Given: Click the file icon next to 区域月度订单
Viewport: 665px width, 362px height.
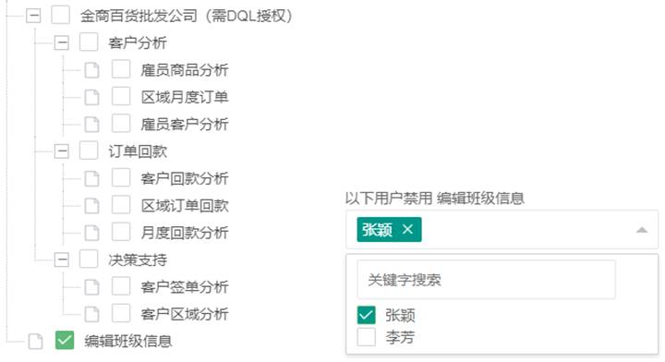Looking at the screenshot, I should (x=91, y=98).
